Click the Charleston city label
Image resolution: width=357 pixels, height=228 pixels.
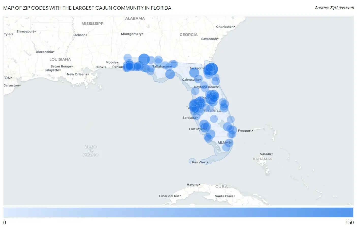click(x=225, y=27)
